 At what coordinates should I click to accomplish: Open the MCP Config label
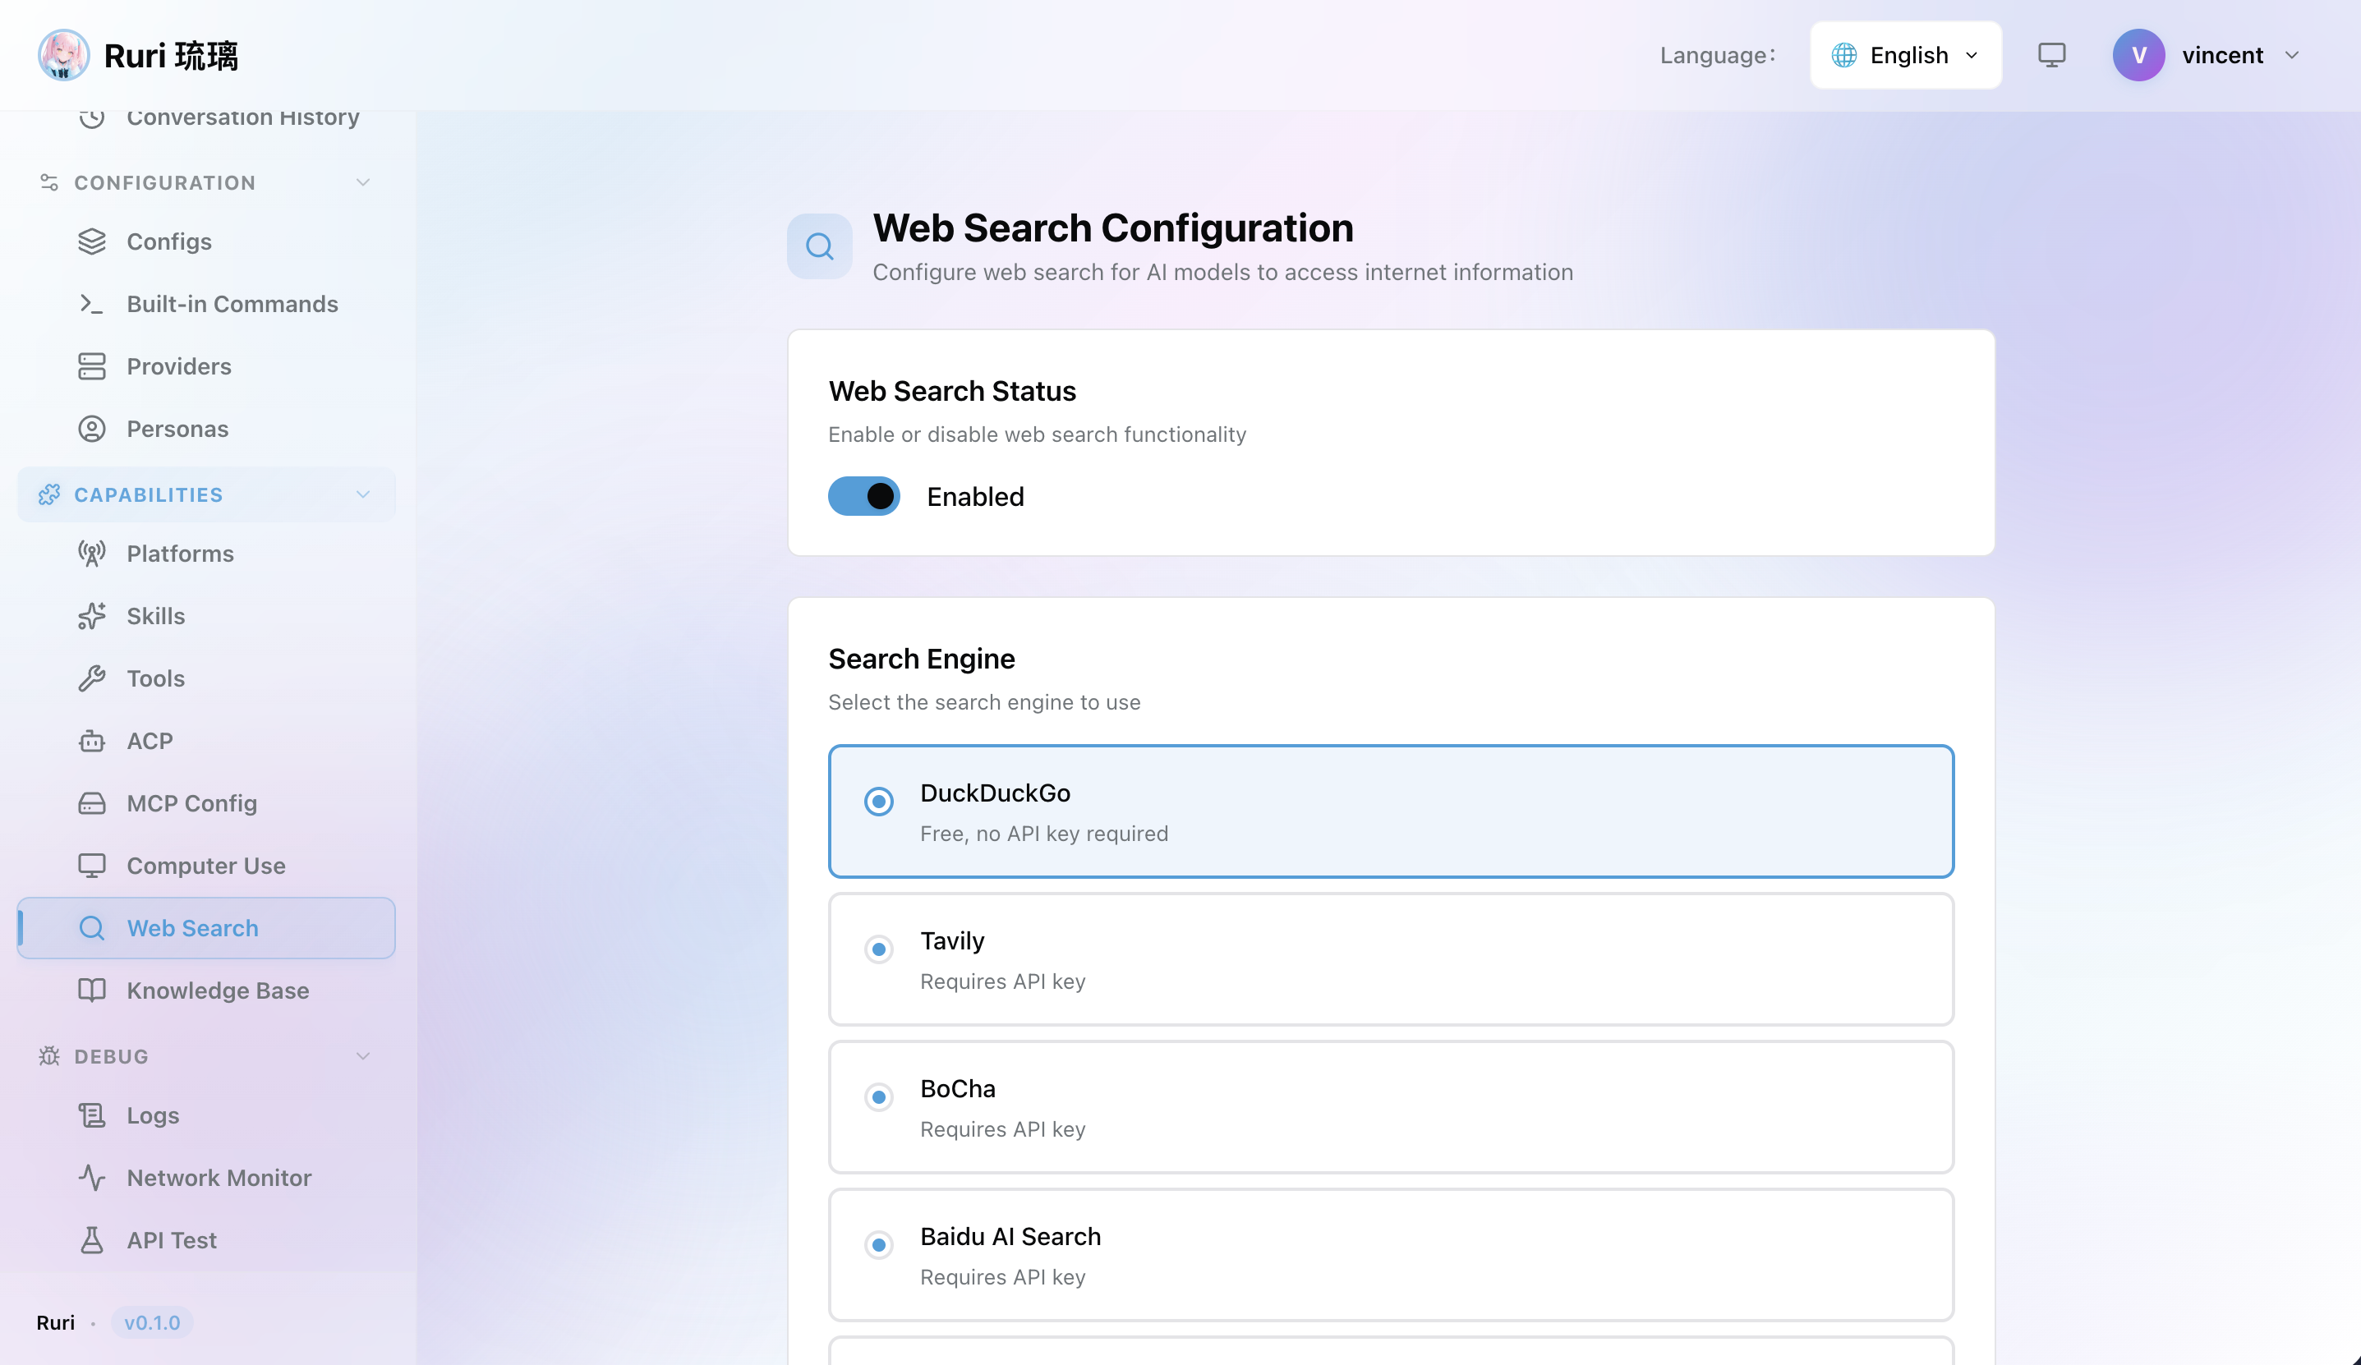191,804
